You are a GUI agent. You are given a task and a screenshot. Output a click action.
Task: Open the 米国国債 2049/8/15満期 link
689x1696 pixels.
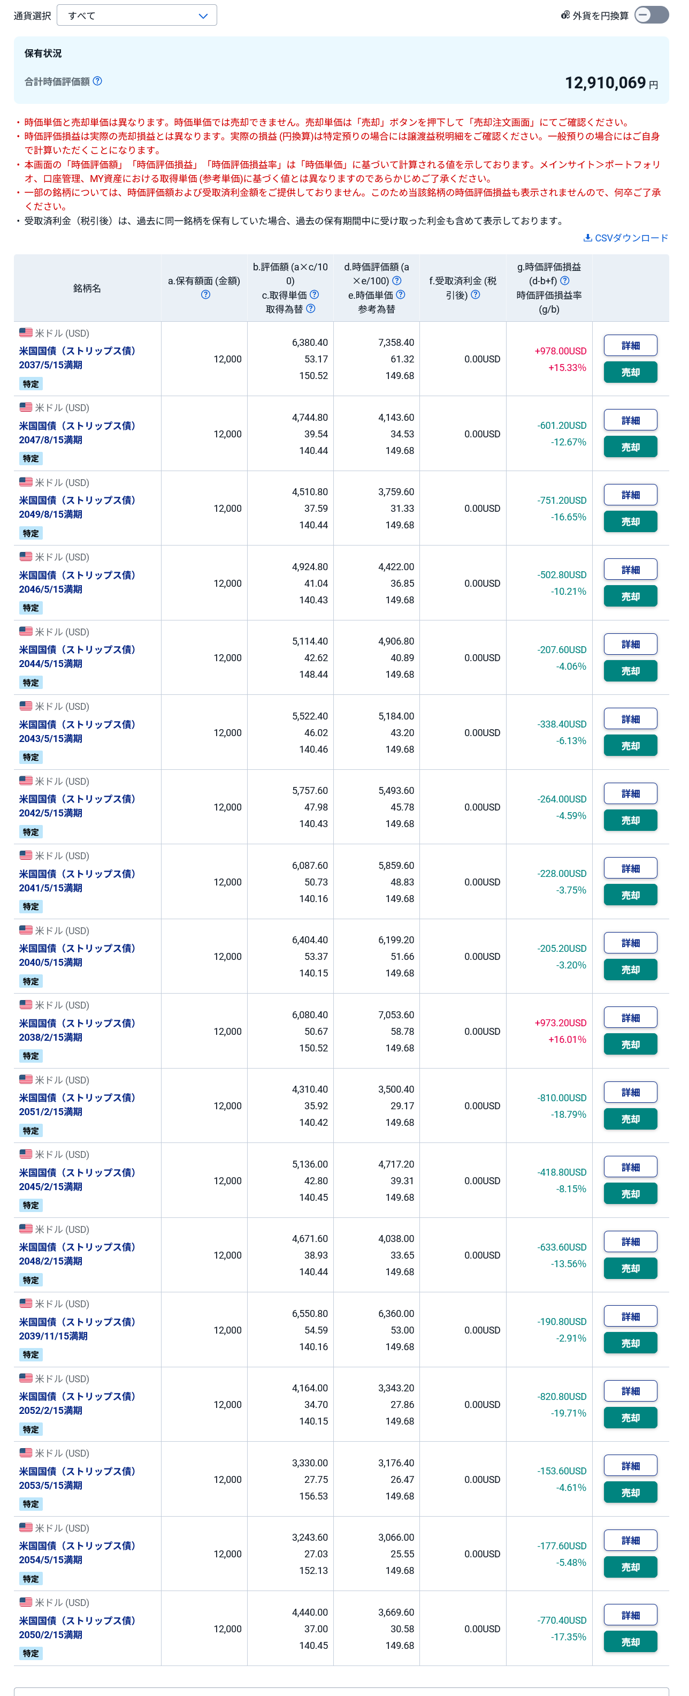pos(77,507)
